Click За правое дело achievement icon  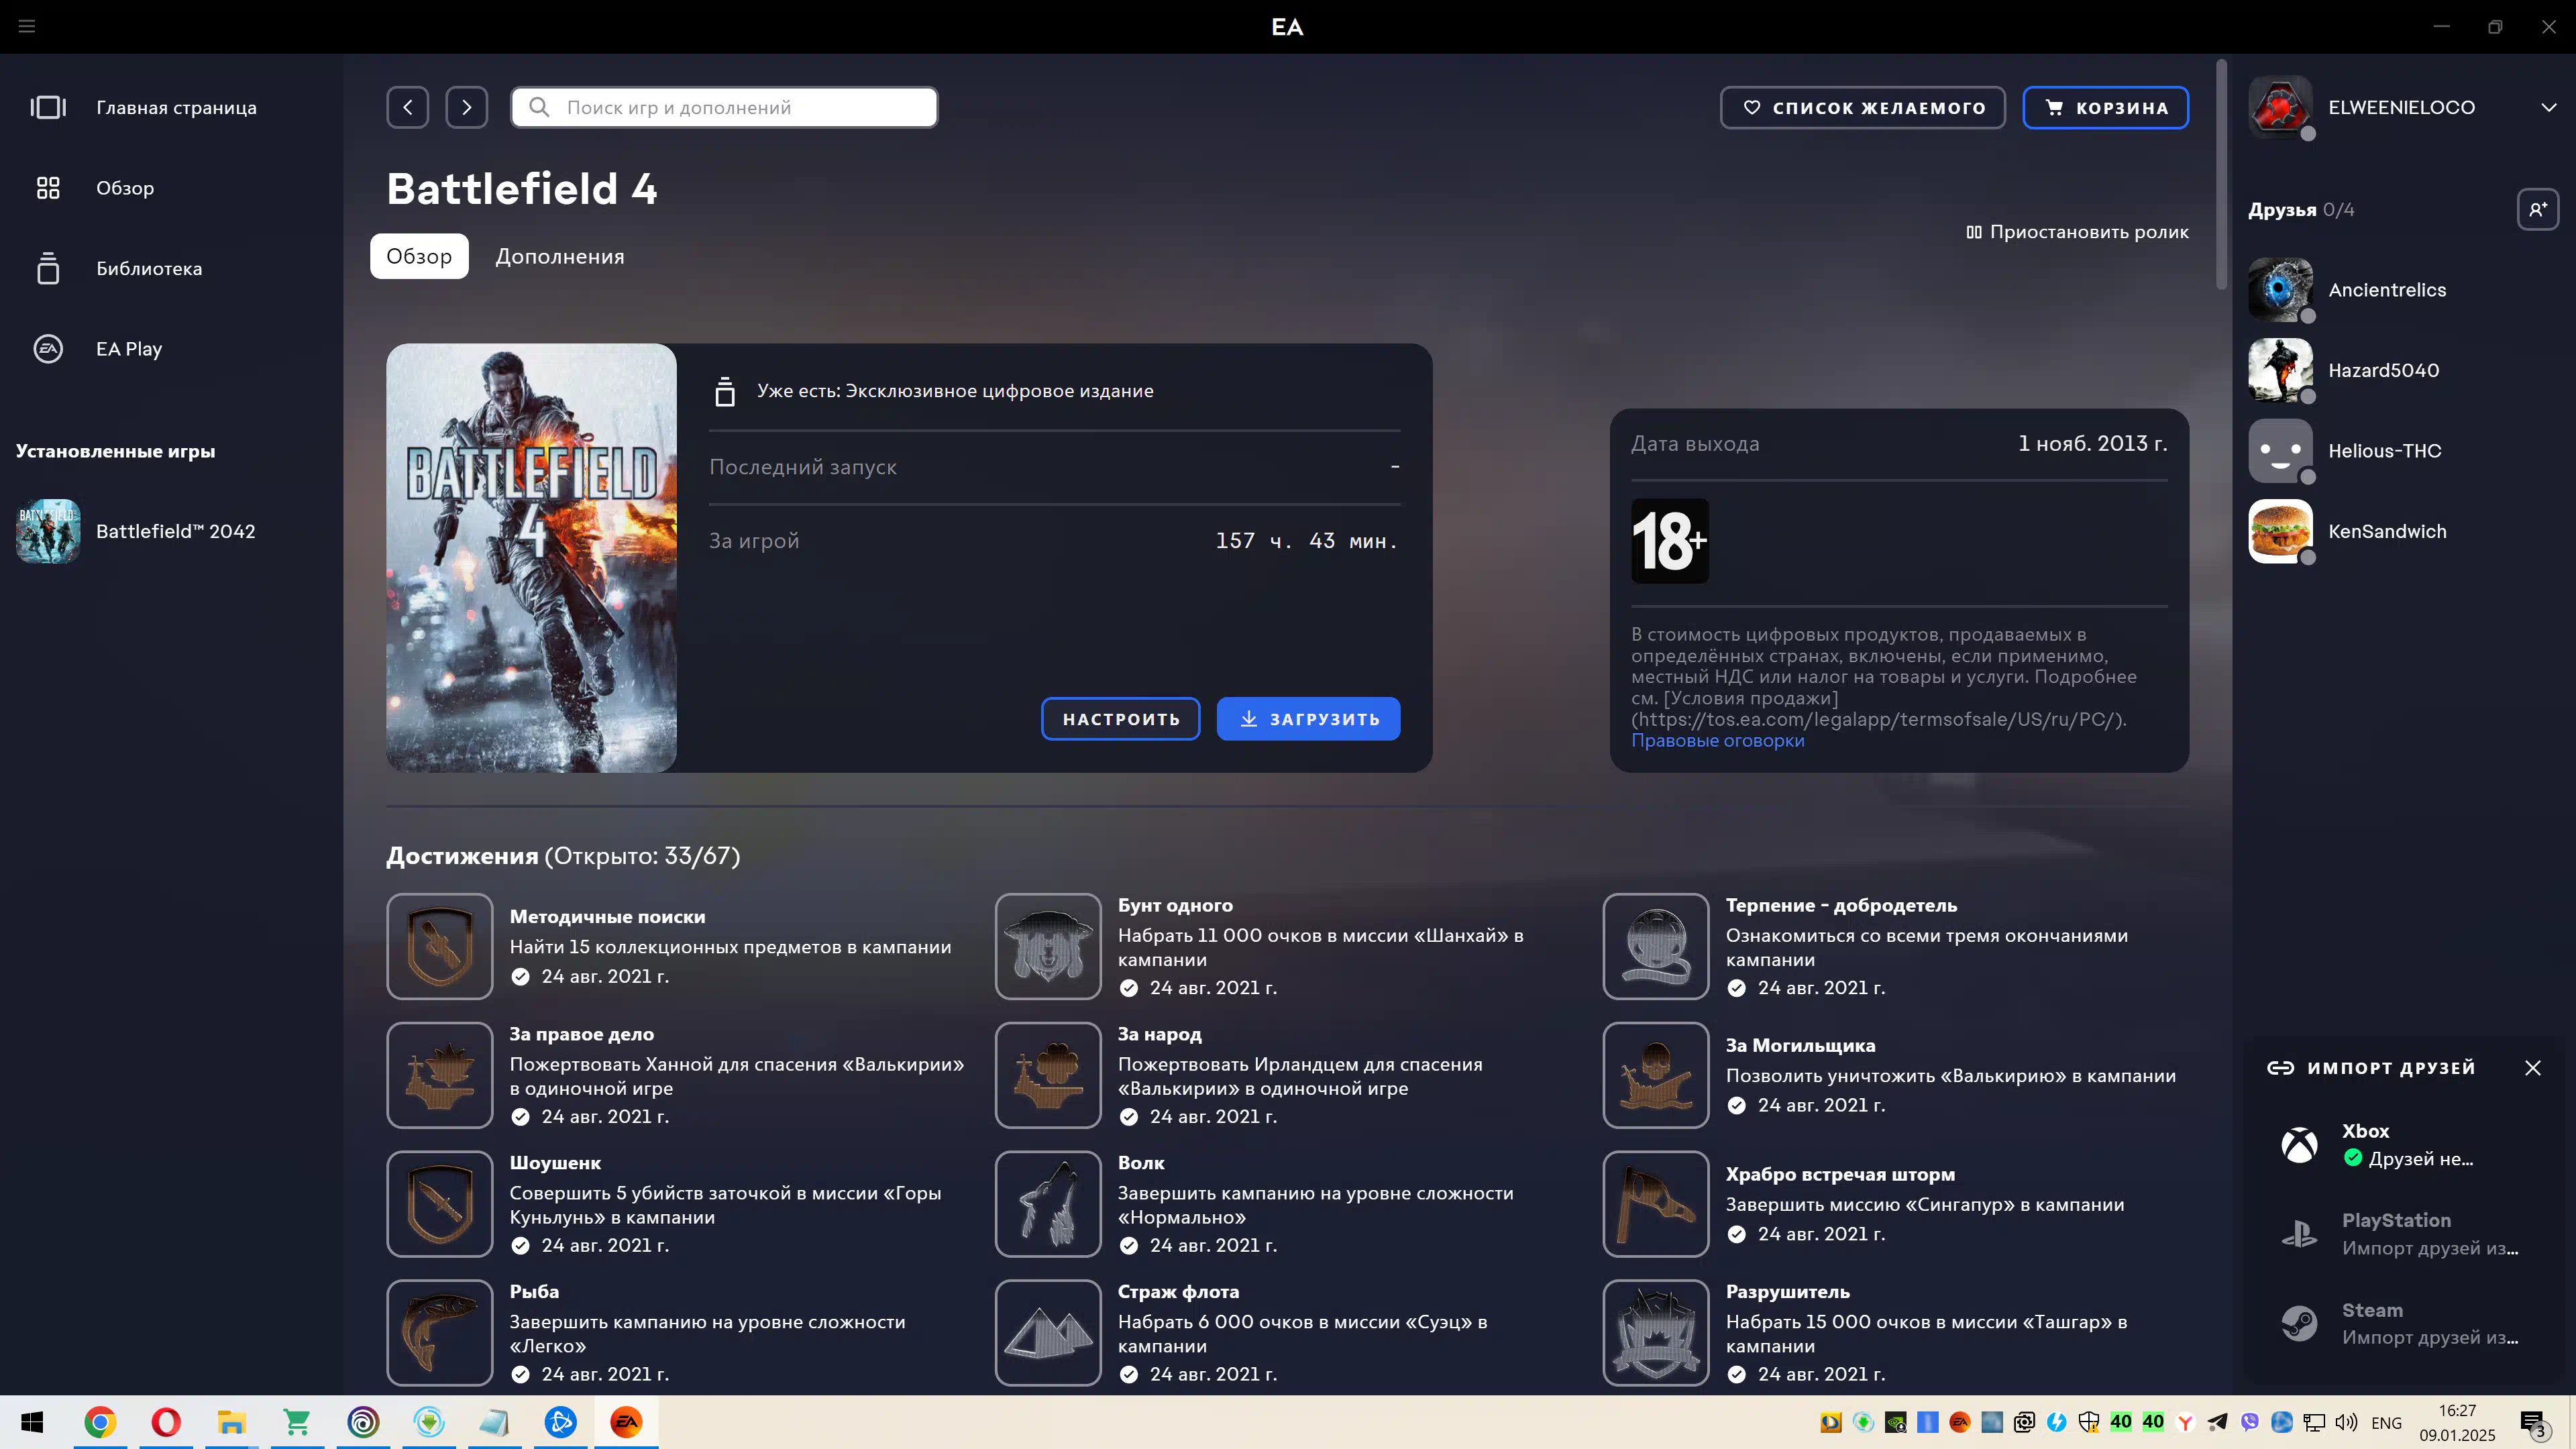click(x=440, y=1075)
